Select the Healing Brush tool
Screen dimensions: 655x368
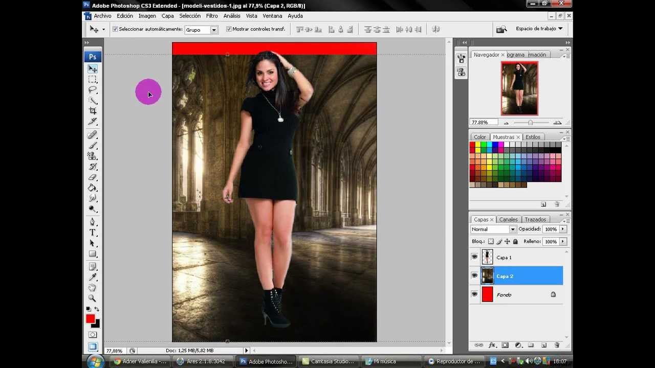tap(93, 135)
